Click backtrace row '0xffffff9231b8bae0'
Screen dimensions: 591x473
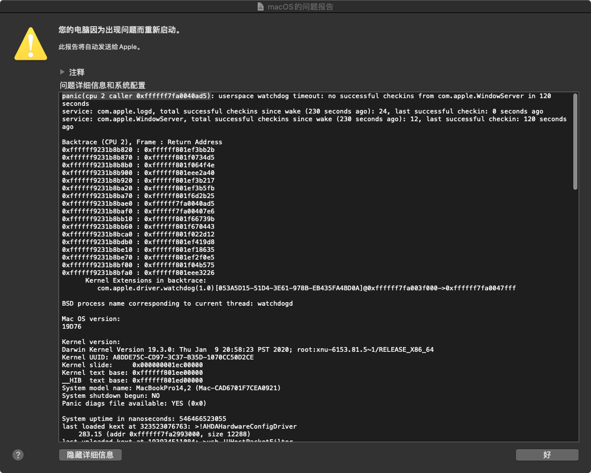[x=138, y=203]
